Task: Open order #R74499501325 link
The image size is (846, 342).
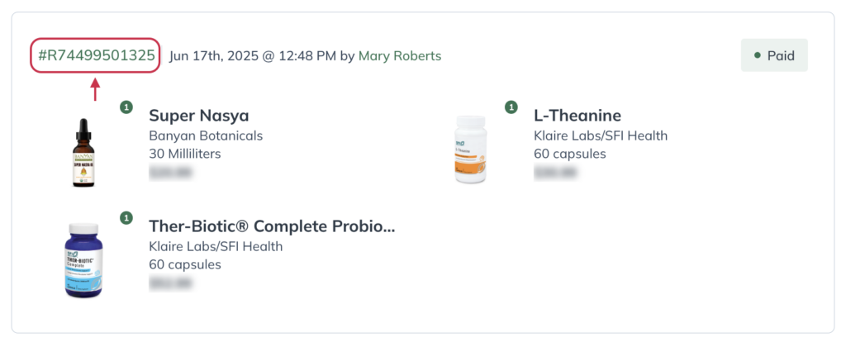Action: tap(96, 55)
